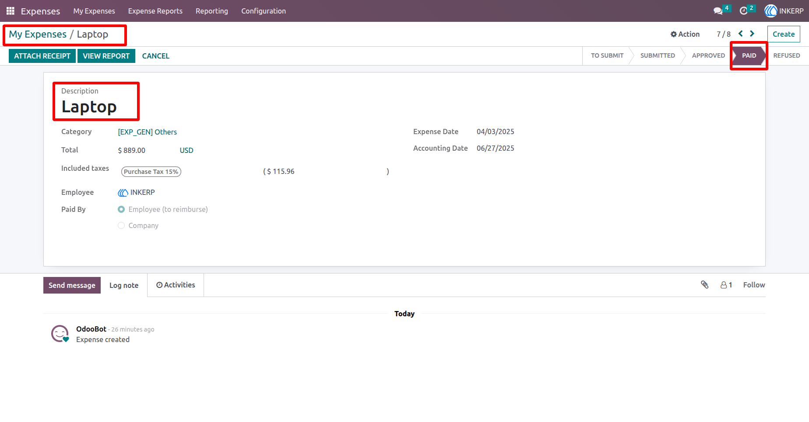Click the Cancel button

[x=156, y=56]
